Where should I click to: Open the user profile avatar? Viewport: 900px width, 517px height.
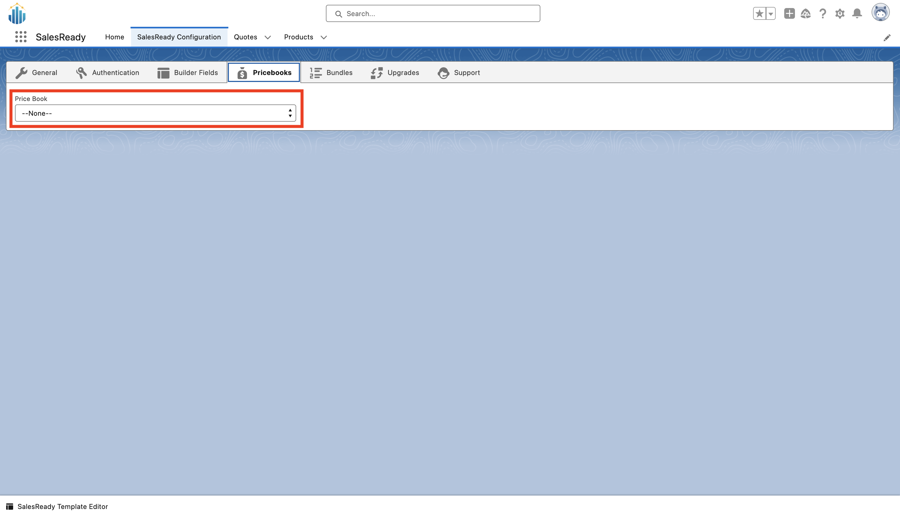[880, 13]
